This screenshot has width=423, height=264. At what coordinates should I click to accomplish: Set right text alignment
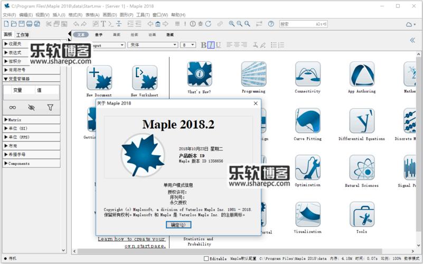[244, 45]
